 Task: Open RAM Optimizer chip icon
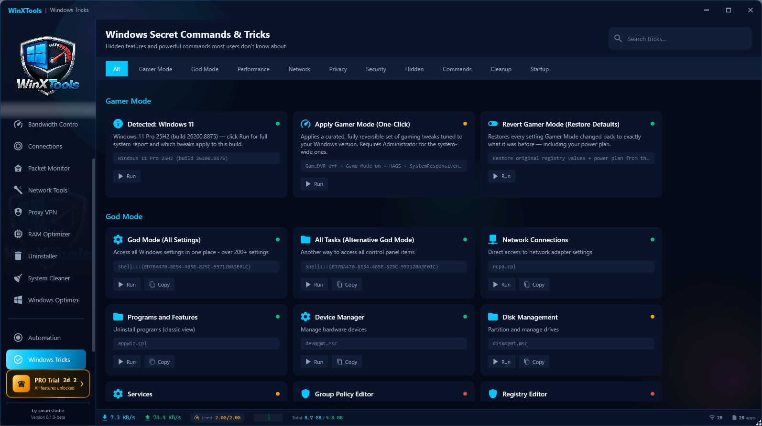pyautogui.click(x=18, y=234)
